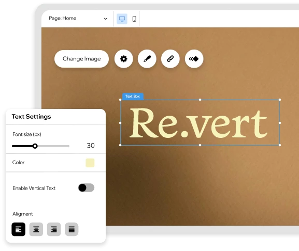Viewport: 299px width, 251px height.
Task: Open the Page: Home dropdown
Action: click(x=78, y=18)
